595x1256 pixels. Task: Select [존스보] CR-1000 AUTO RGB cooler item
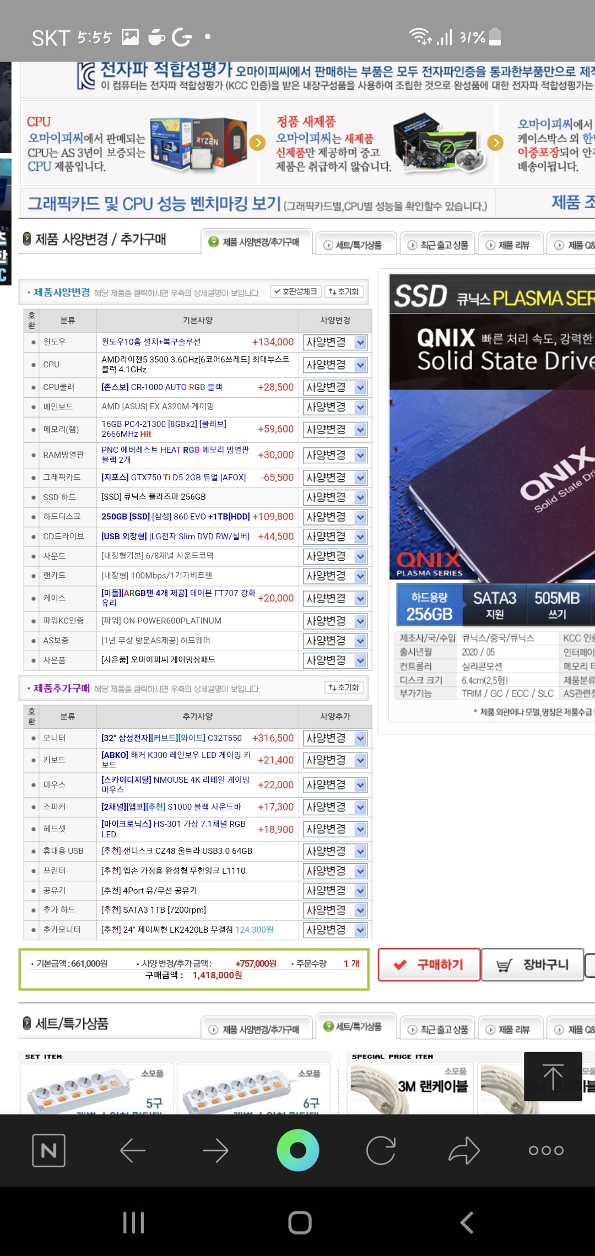coord(162,387)
